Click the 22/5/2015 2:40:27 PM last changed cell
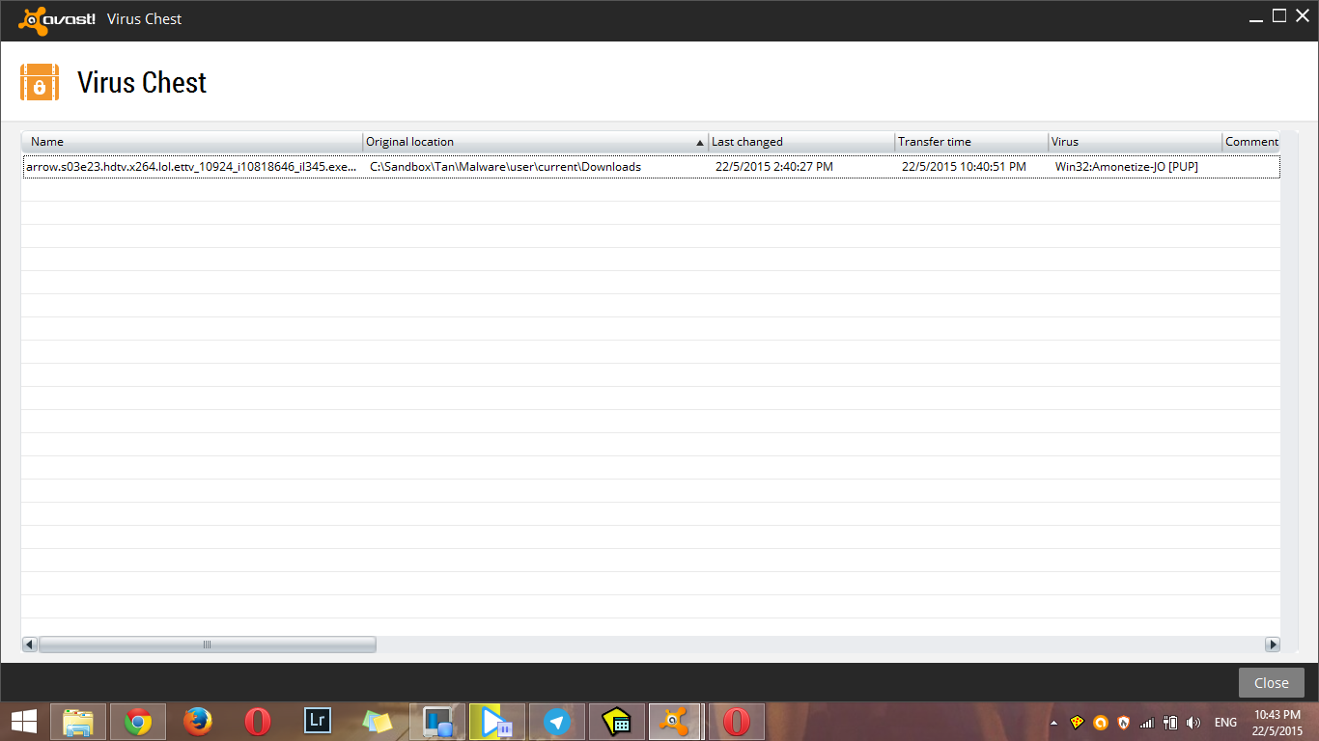The image size is (1319, 741). (773, 167)
